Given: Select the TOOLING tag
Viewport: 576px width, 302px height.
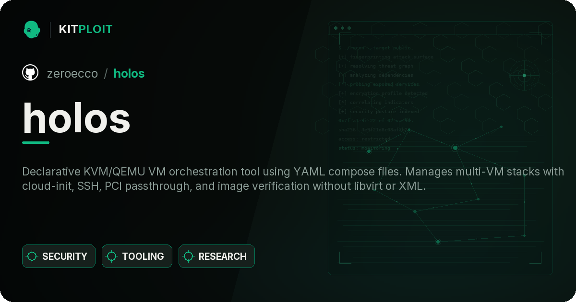Looking at the screenshot, I should (137, 256).
